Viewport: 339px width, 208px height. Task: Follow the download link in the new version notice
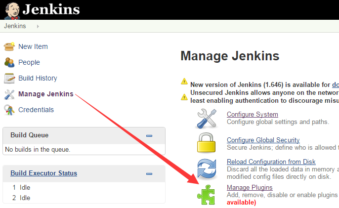pos(336,85)
